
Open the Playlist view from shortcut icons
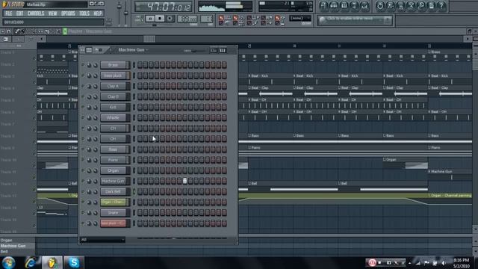point(323,6)
